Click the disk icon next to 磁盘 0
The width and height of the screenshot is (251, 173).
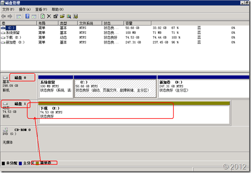pos(5,78)
